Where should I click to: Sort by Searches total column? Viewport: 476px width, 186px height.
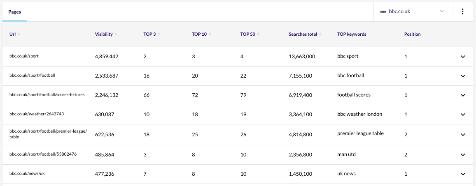305,34
